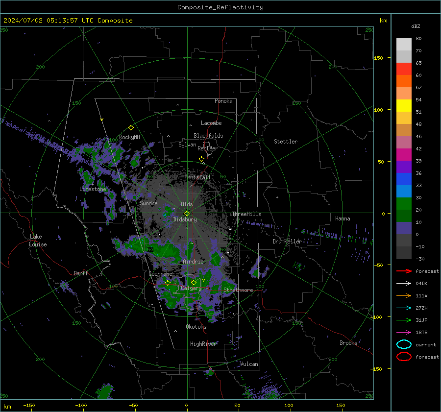Select the cyan 27ZW arrow icon
Viewport: 441px width, 412px height.
[404, 308]
